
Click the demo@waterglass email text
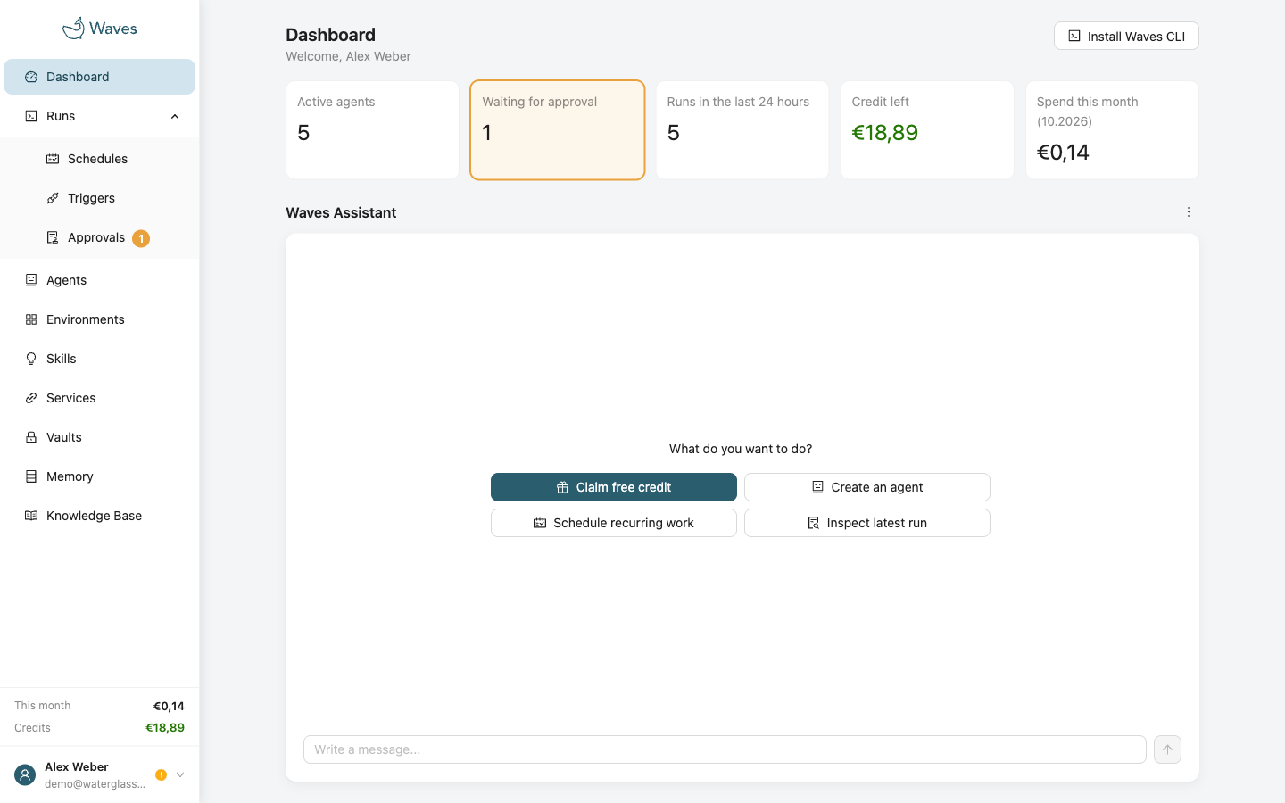click(95, 784)
